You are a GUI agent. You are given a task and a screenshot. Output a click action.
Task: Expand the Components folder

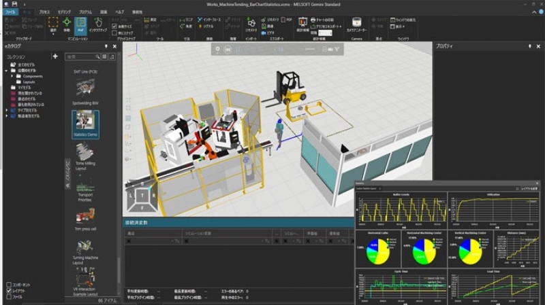click(x=12, y=76)
